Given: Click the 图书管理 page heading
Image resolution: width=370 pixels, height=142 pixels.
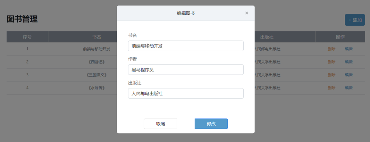Looking at the screenshot, I should click(22, 19).
